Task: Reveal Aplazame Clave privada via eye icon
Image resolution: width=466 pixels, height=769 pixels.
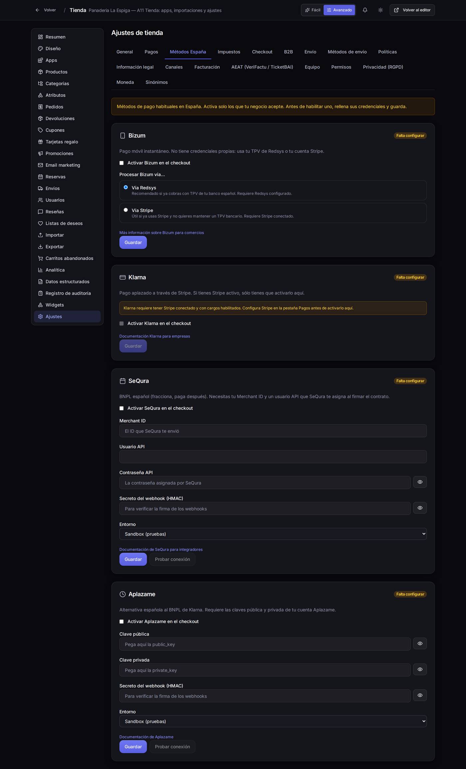Action: pos(420,669)
